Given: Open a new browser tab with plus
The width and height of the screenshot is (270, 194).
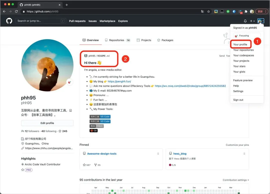Looking at the screenshot, I should point(67,5).
